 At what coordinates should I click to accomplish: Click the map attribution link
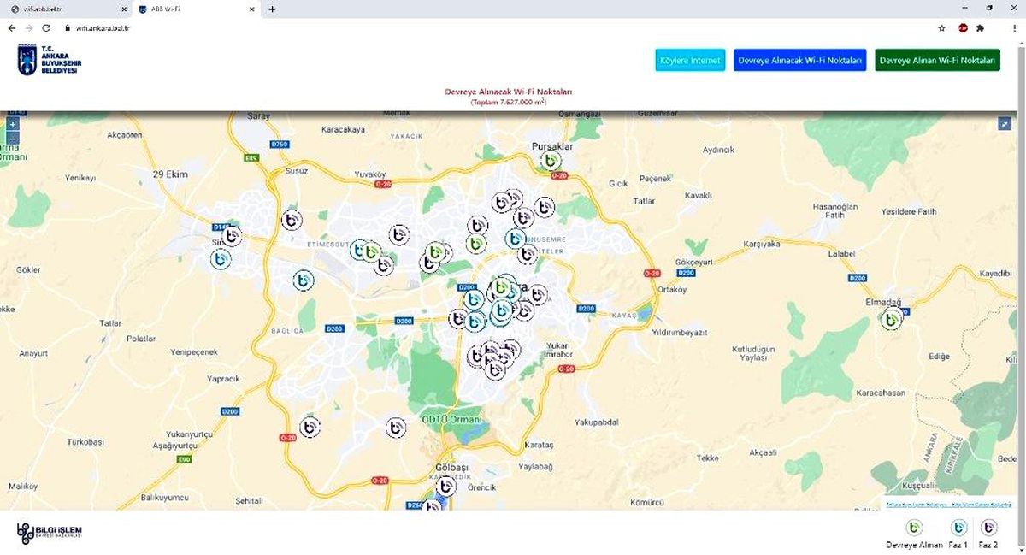948,505
